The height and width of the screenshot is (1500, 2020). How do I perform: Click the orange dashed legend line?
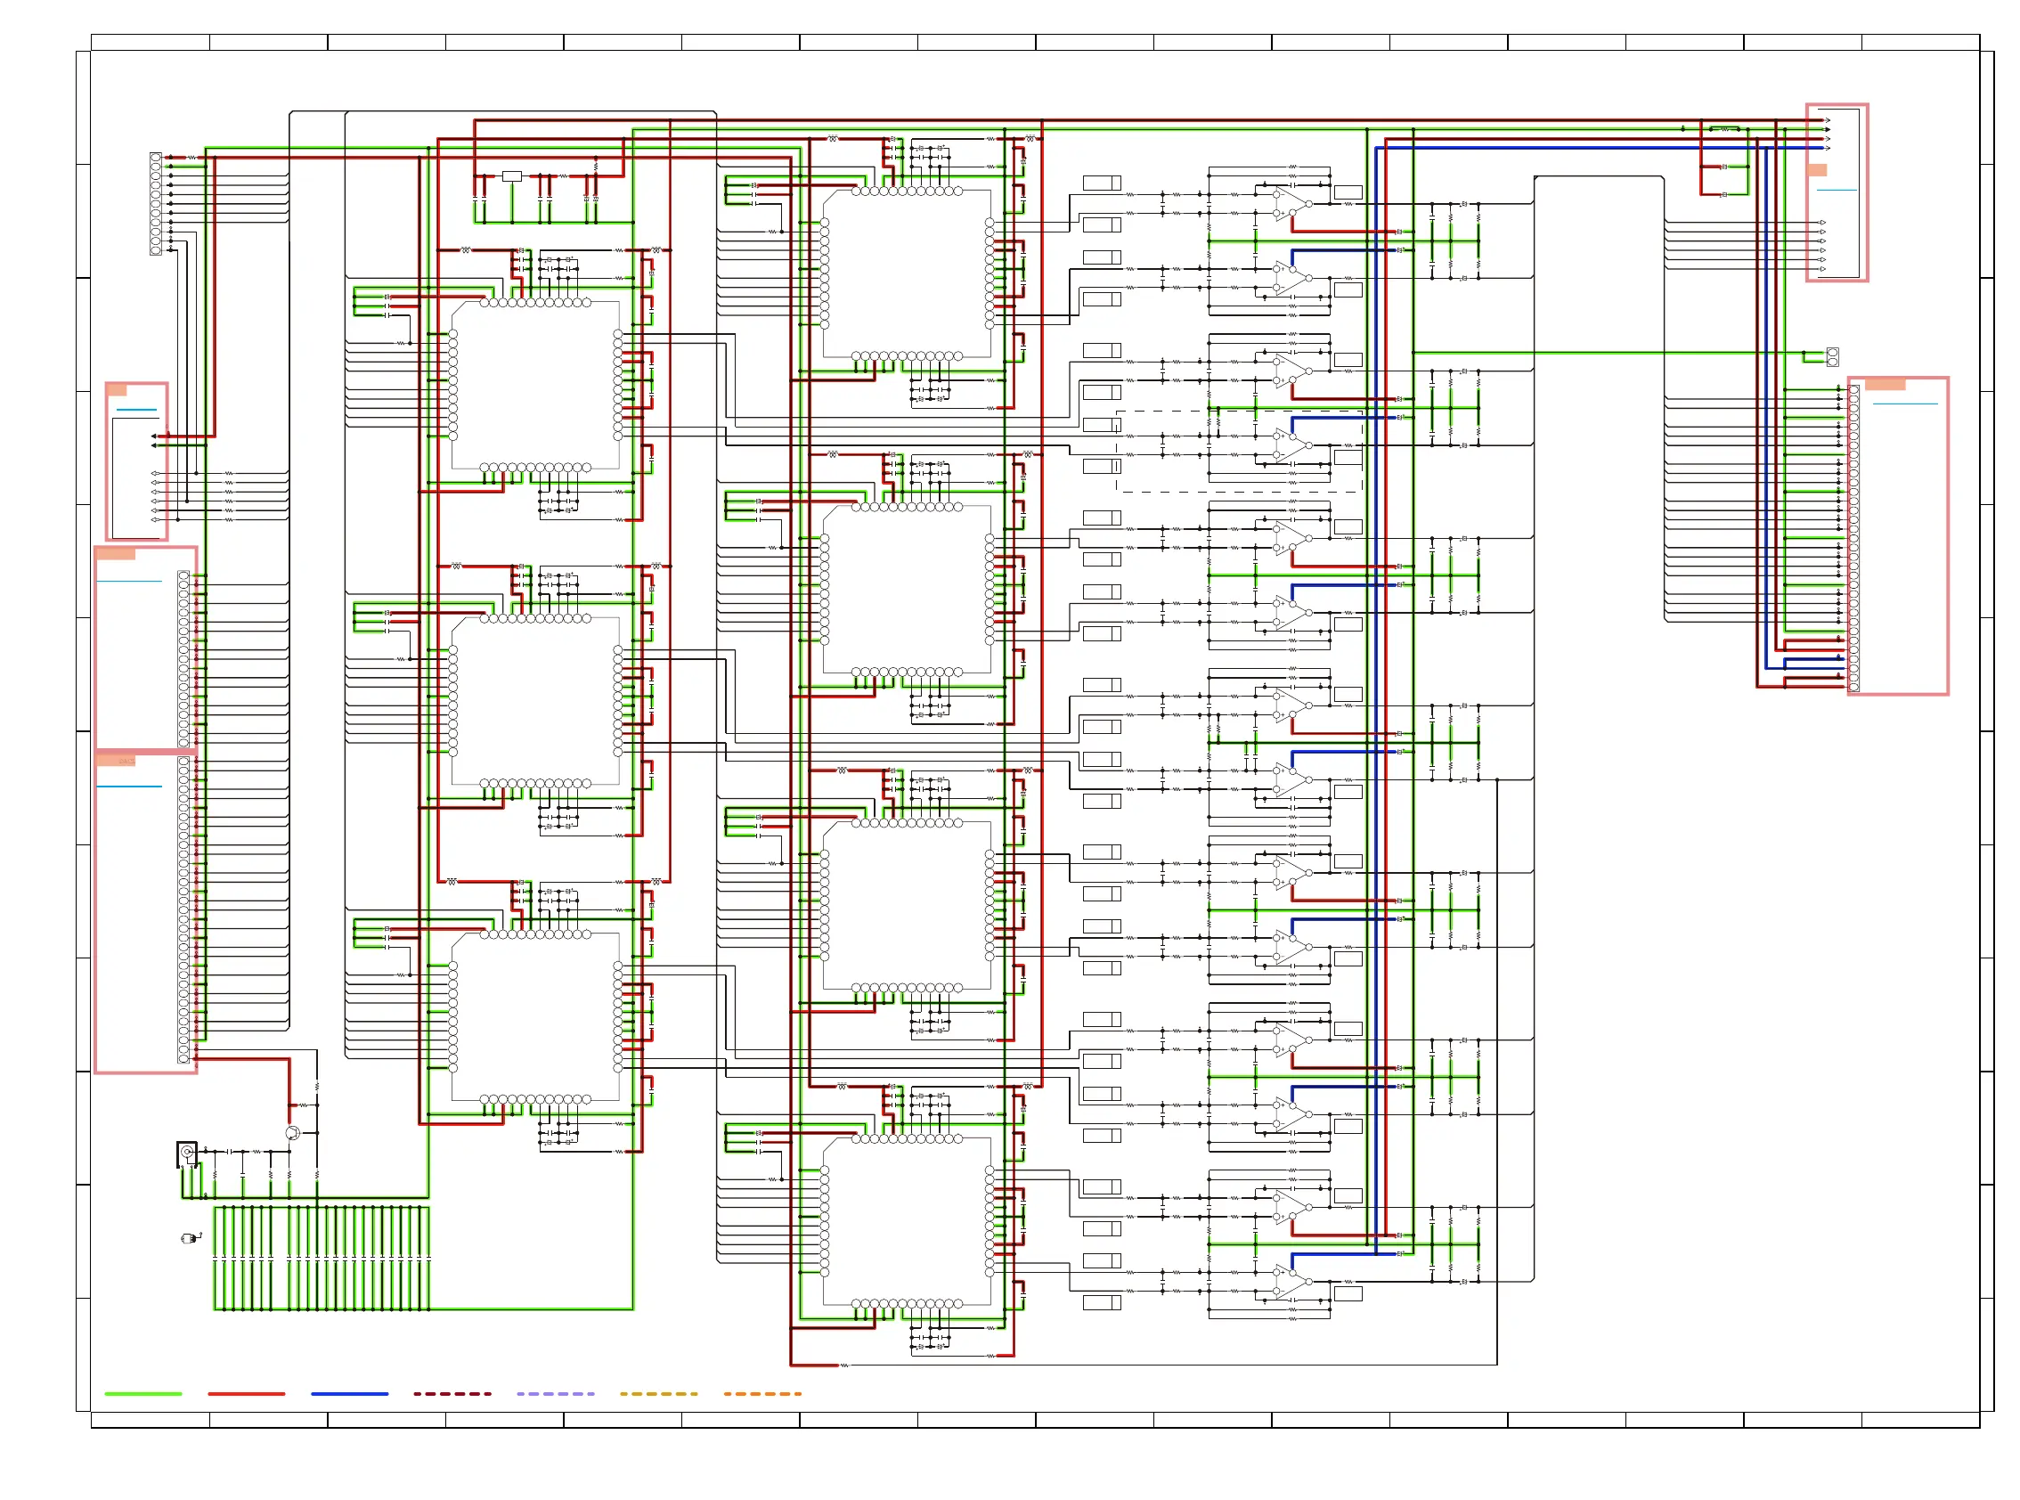762,1393
